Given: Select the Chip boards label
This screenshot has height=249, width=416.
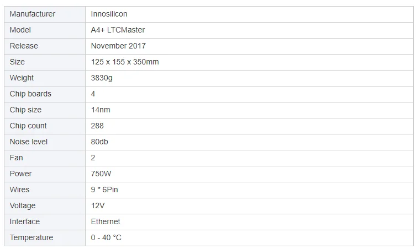Looking at the screenshot, I should (x=30, y=94).
